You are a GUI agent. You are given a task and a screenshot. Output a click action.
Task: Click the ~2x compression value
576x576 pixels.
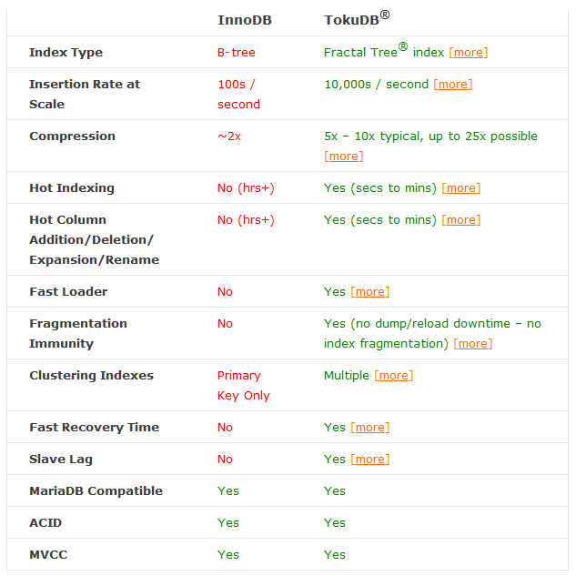229,136
